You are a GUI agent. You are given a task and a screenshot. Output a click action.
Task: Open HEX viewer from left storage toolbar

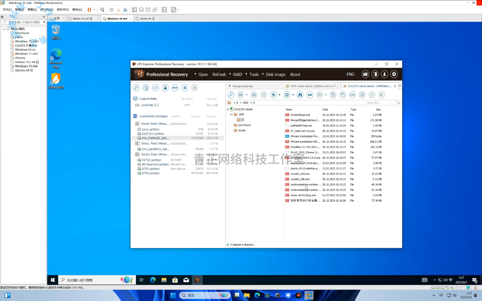tap(175, 88)
